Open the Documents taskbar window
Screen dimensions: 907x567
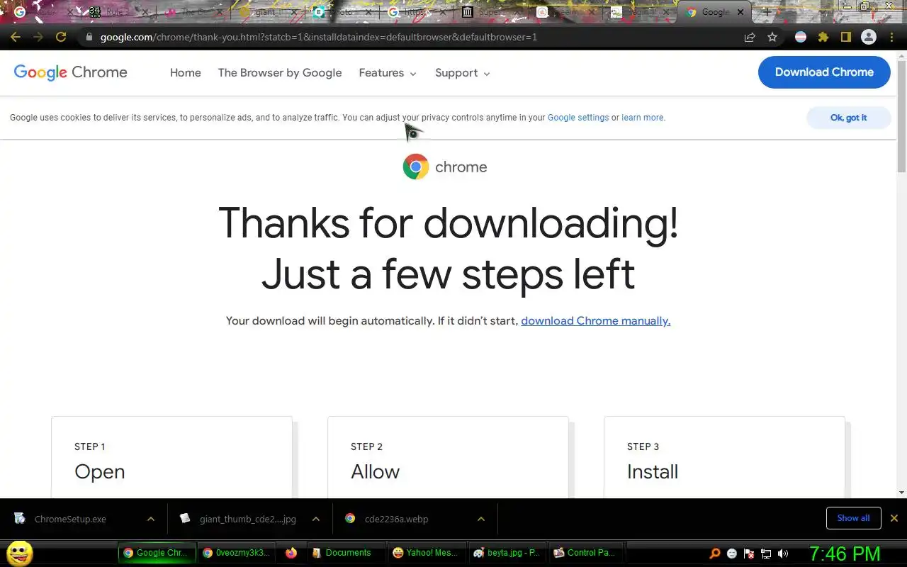click(347, 553)
